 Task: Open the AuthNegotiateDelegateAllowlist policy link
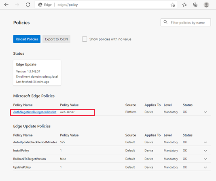35,112
